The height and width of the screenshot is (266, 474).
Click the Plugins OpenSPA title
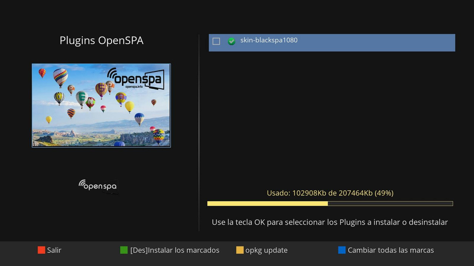101,40
